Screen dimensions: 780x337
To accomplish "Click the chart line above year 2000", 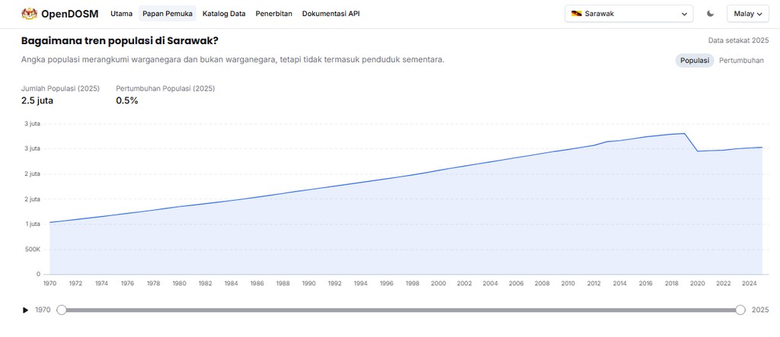I will point(439,171).
